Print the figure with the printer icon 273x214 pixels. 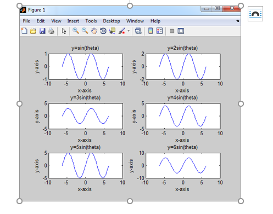(x=51, y=31)
